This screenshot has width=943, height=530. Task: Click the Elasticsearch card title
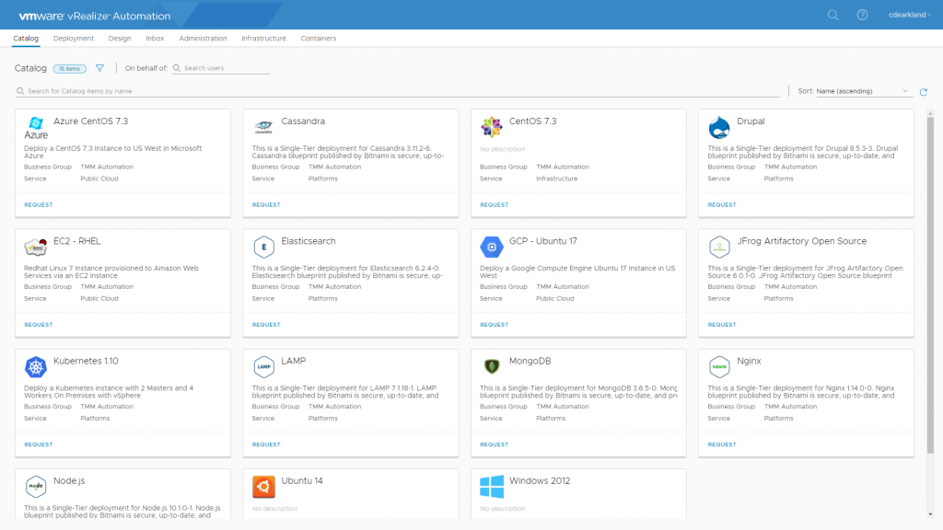tap(309, 241)
